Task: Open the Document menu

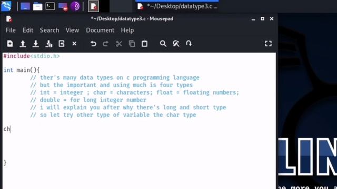Action: click(x=100, y=30)
